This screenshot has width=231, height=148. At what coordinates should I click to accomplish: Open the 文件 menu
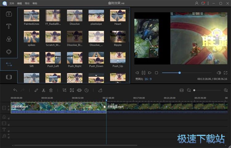[x=12, y=3]
